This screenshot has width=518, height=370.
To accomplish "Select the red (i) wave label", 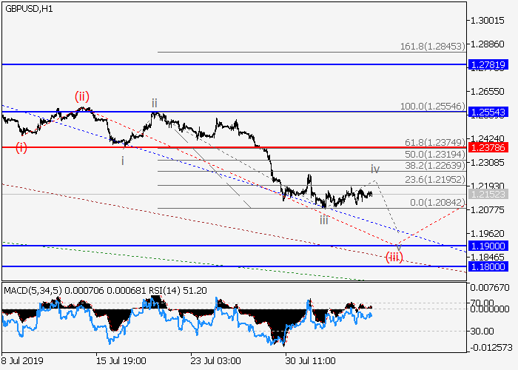I will pyautogui.click(x=21, y=147).
